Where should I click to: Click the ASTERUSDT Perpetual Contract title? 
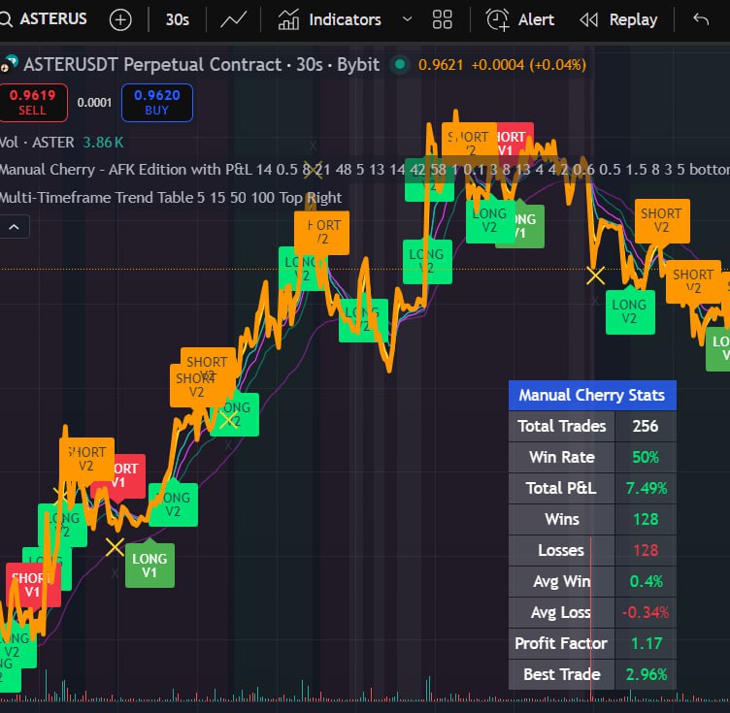point(152,65)
